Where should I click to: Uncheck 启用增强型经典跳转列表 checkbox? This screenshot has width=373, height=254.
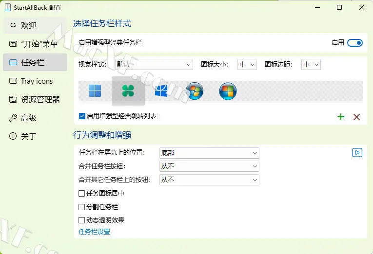[82, 116]
